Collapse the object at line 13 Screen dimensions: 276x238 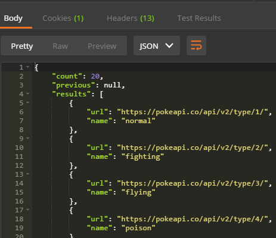(28, 174)
